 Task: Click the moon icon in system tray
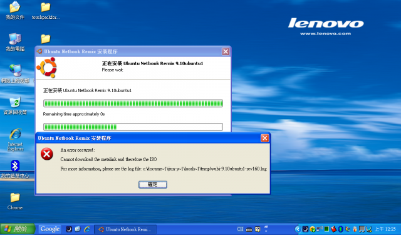305,229
